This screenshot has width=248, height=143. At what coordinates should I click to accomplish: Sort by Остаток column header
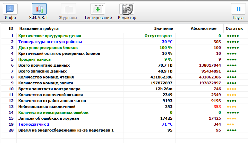234,28
